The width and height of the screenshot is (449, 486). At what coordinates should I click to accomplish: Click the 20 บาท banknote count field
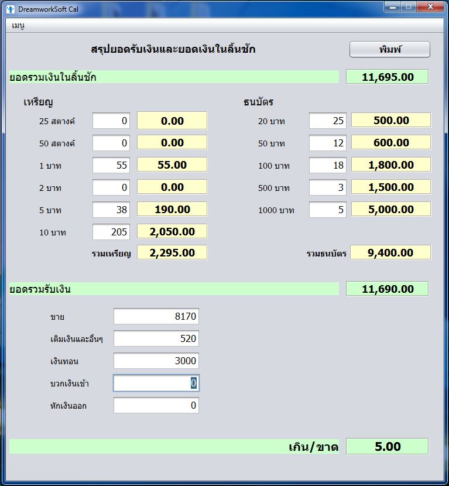point(328,121)
